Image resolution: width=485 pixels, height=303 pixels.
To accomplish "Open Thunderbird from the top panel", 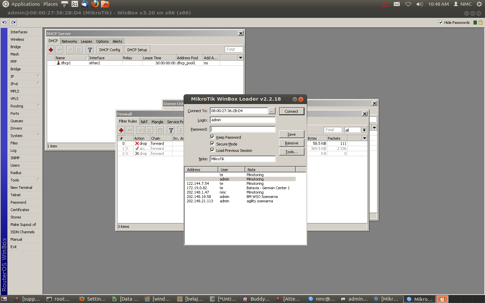I will [x=85, y=4].
